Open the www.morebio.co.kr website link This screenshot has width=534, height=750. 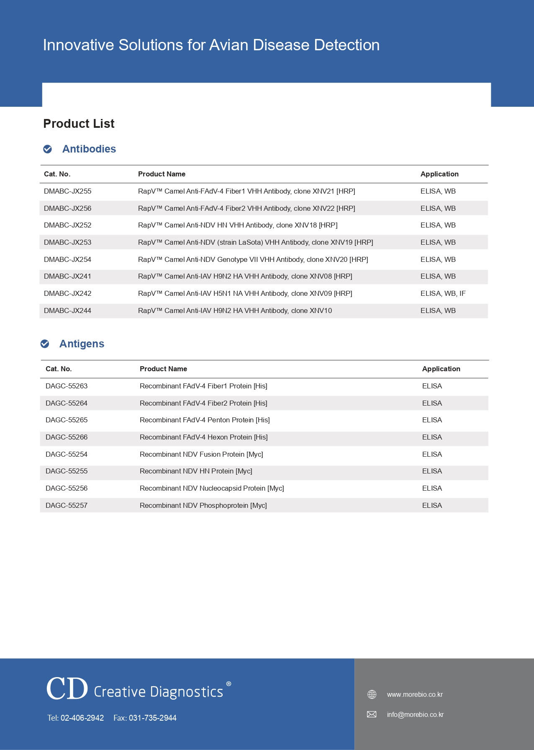coord(415,694)
